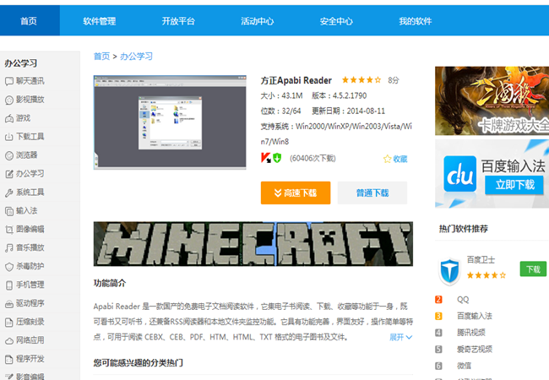Open 微信 in the ranking list
Image resolution: width=549 pixels, height=380 pixels.
click(464, 366)
